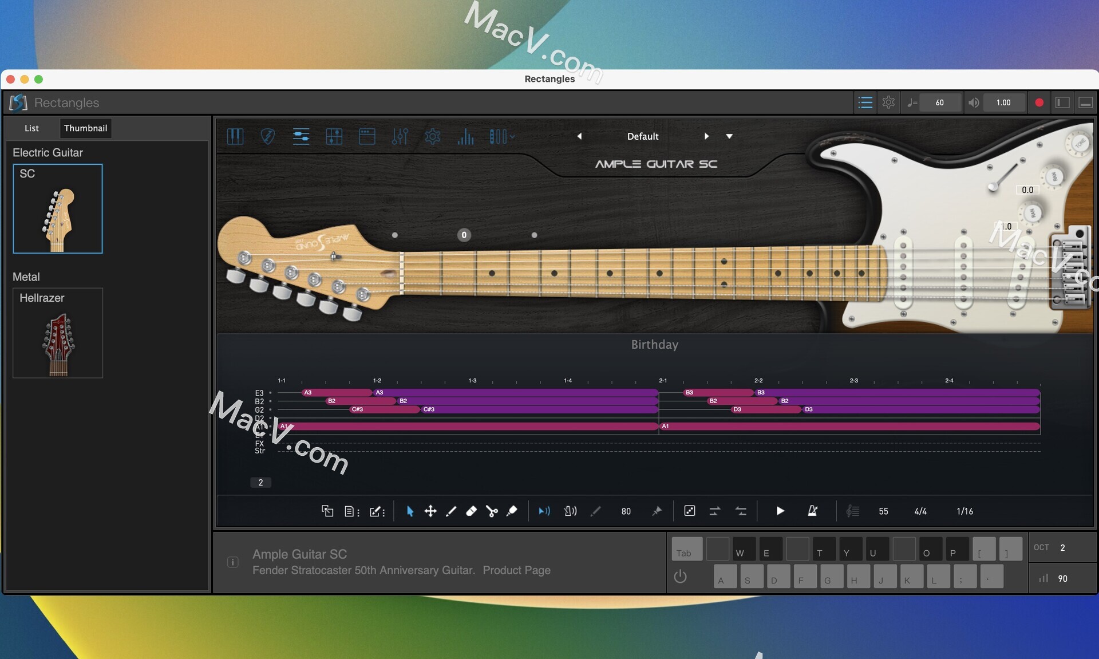Image resolution: width=1099 pixels, height=659 pixels.
Task: Open the EQ faders panel
Action: point(400,136)
